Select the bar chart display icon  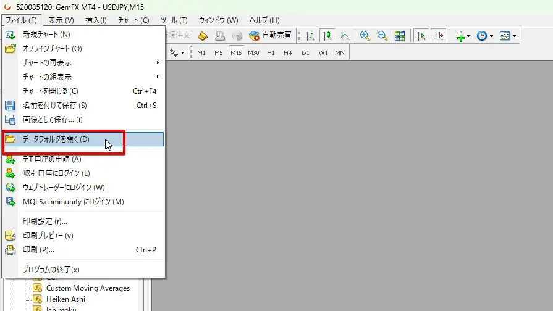click(310, 36)
